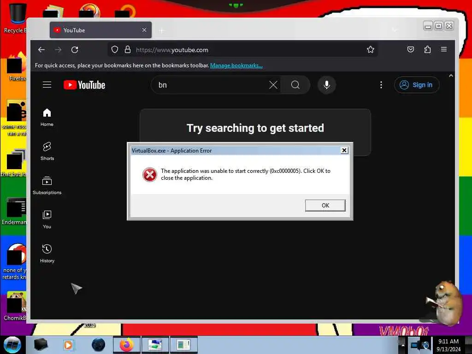Open History in the sidebar
This screenshot has height=354, width=472.
[x=47, y=254]
